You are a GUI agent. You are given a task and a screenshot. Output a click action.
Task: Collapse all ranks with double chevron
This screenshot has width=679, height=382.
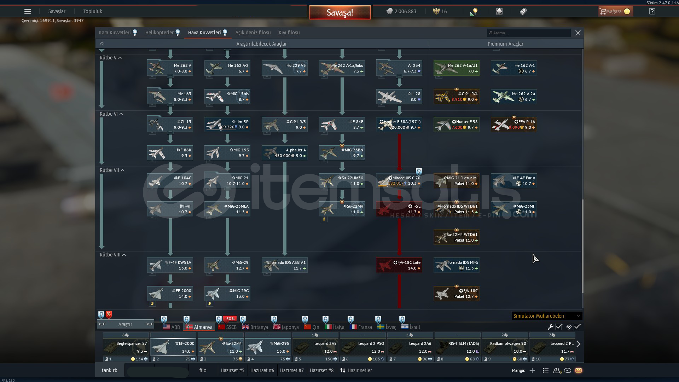101,44
